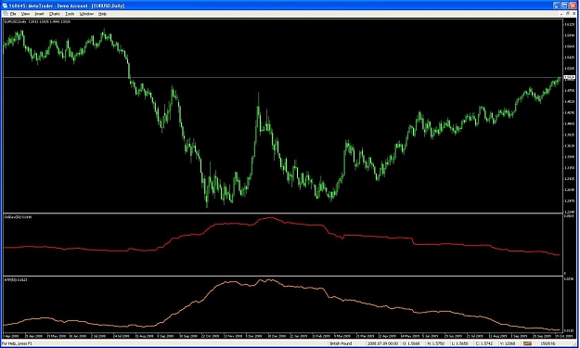Click the MetaTrader app icon in title bar
This screenshot has height=348, width=580.
click(x=5, y=6)
